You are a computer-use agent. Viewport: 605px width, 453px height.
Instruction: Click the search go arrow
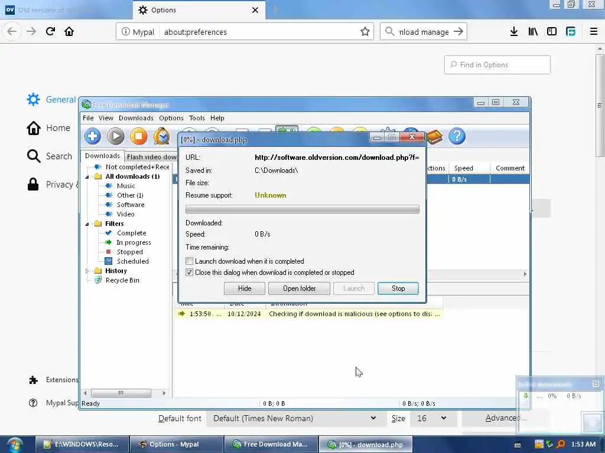(458, 32)
